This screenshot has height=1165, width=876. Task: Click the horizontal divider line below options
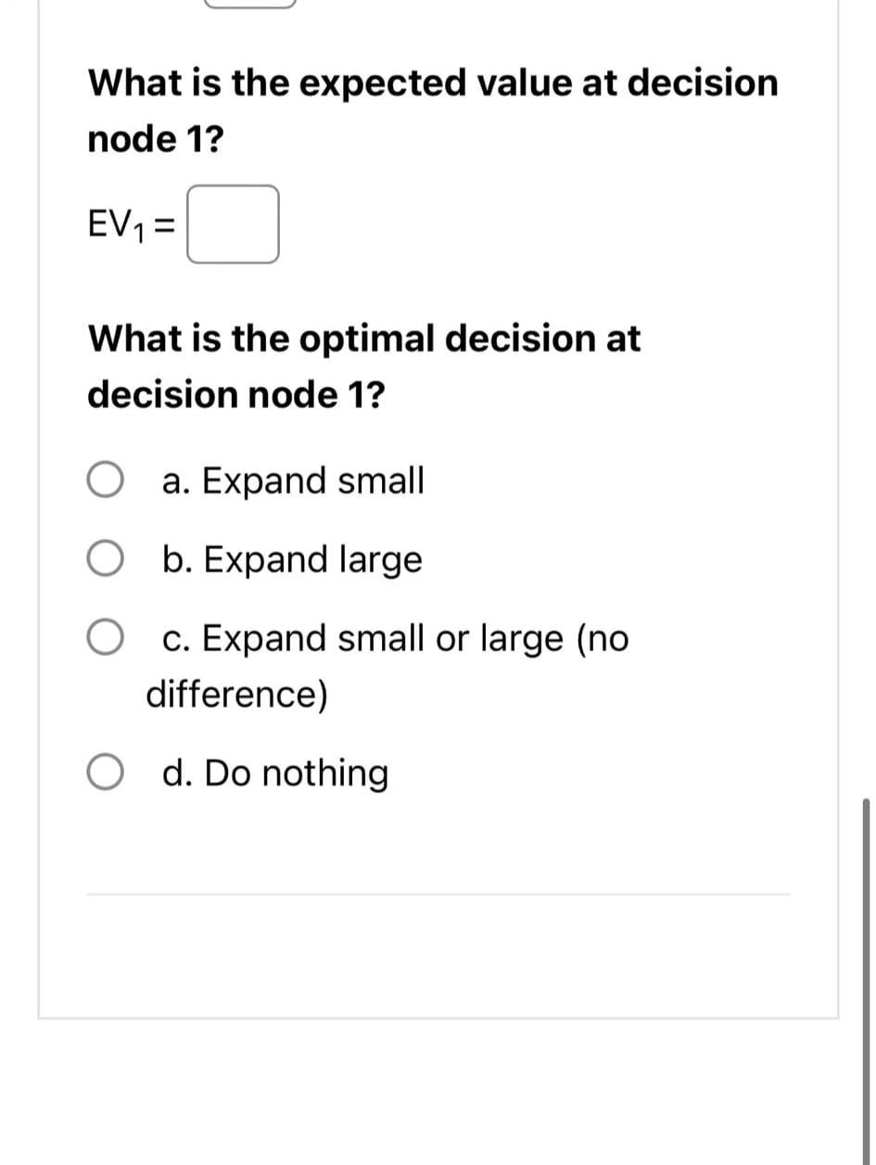[x=438, y=893]
